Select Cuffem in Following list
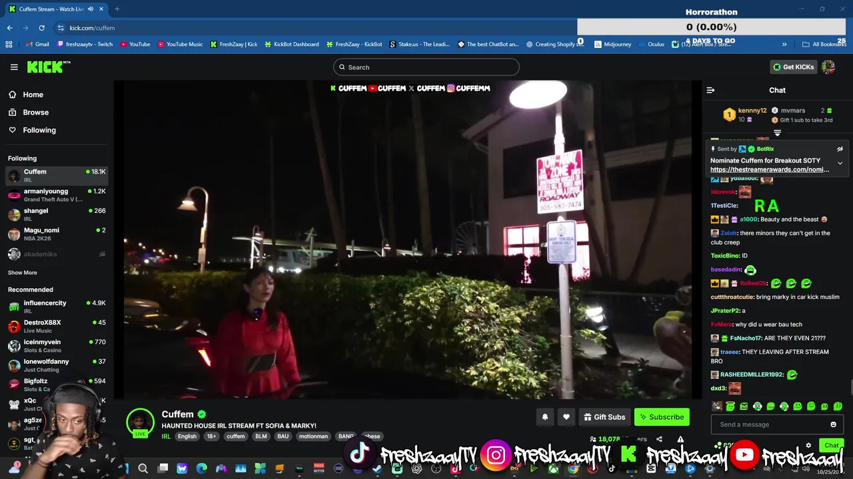853x479 pixels. (x=57, y=176)
